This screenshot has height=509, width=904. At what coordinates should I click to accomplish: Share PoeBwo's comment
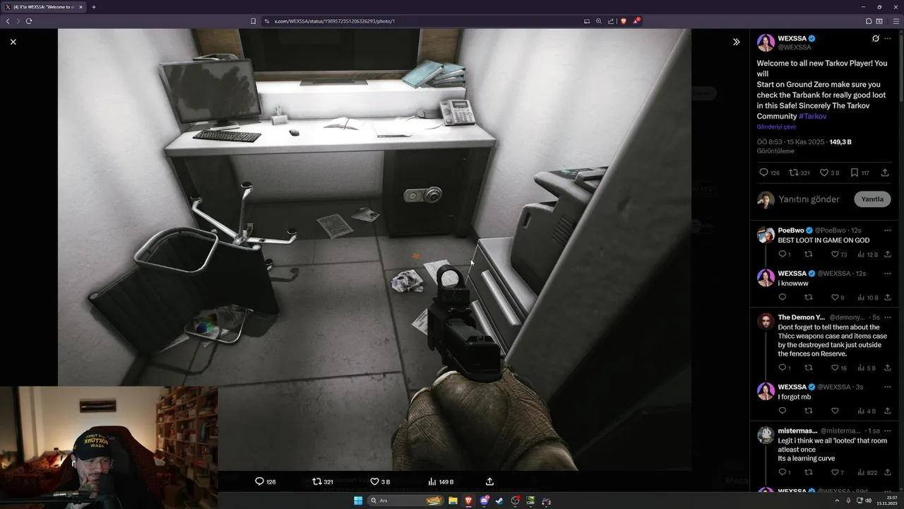click(x=888, y=255)
